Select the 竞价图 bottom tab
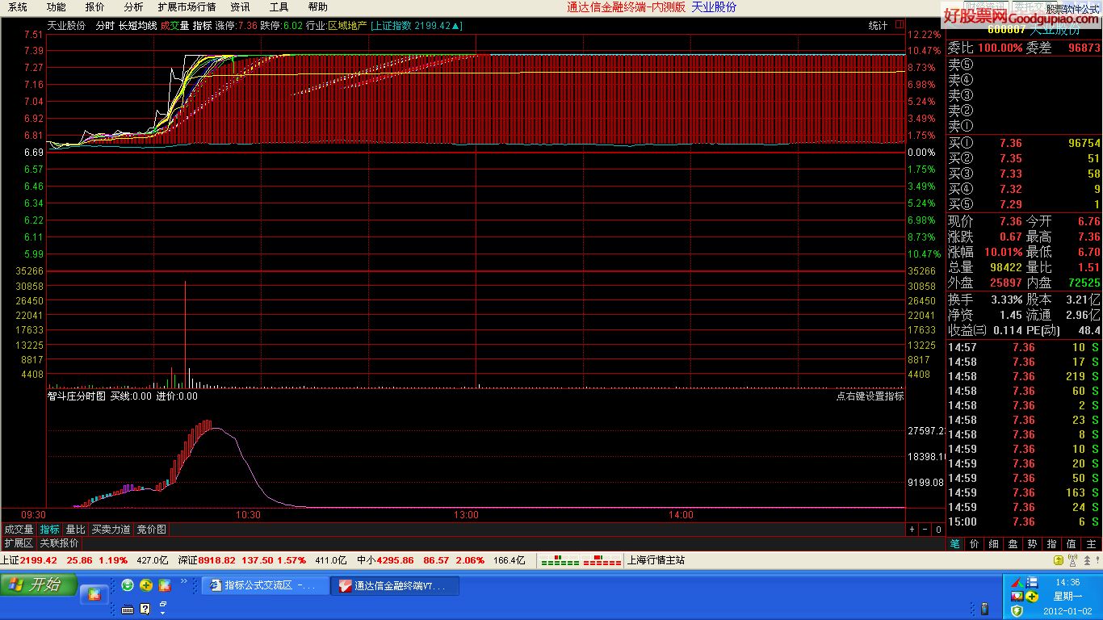Image resolution: width=1103 pixels, height=620 pixels. pyautogui.click(x=151, y=530)
